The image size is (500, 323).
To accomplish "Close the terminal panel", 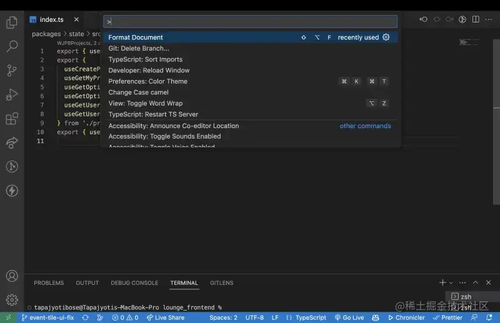I will pos(489,282).
